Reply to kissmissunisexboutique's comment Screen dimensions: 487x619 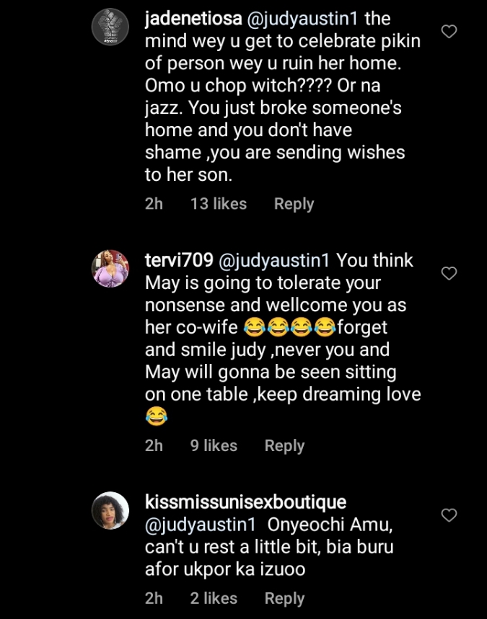(284, 598)
